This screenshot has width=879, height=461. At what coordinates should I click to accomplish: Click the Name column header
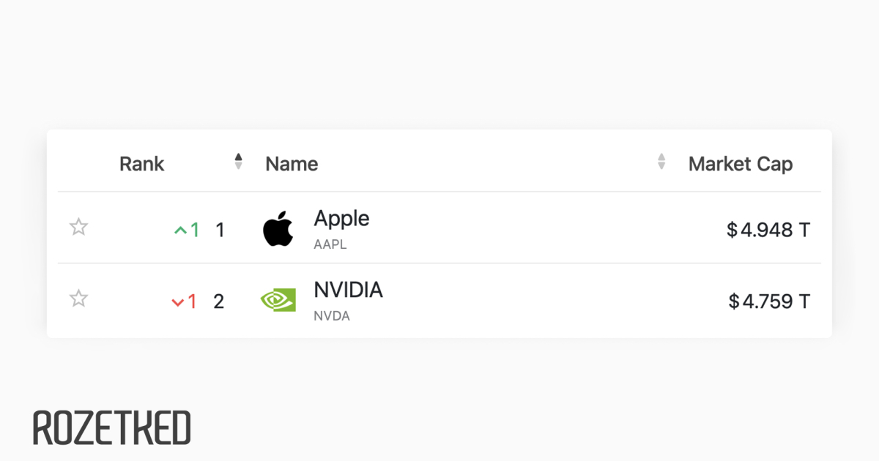(x=292, y=164)
